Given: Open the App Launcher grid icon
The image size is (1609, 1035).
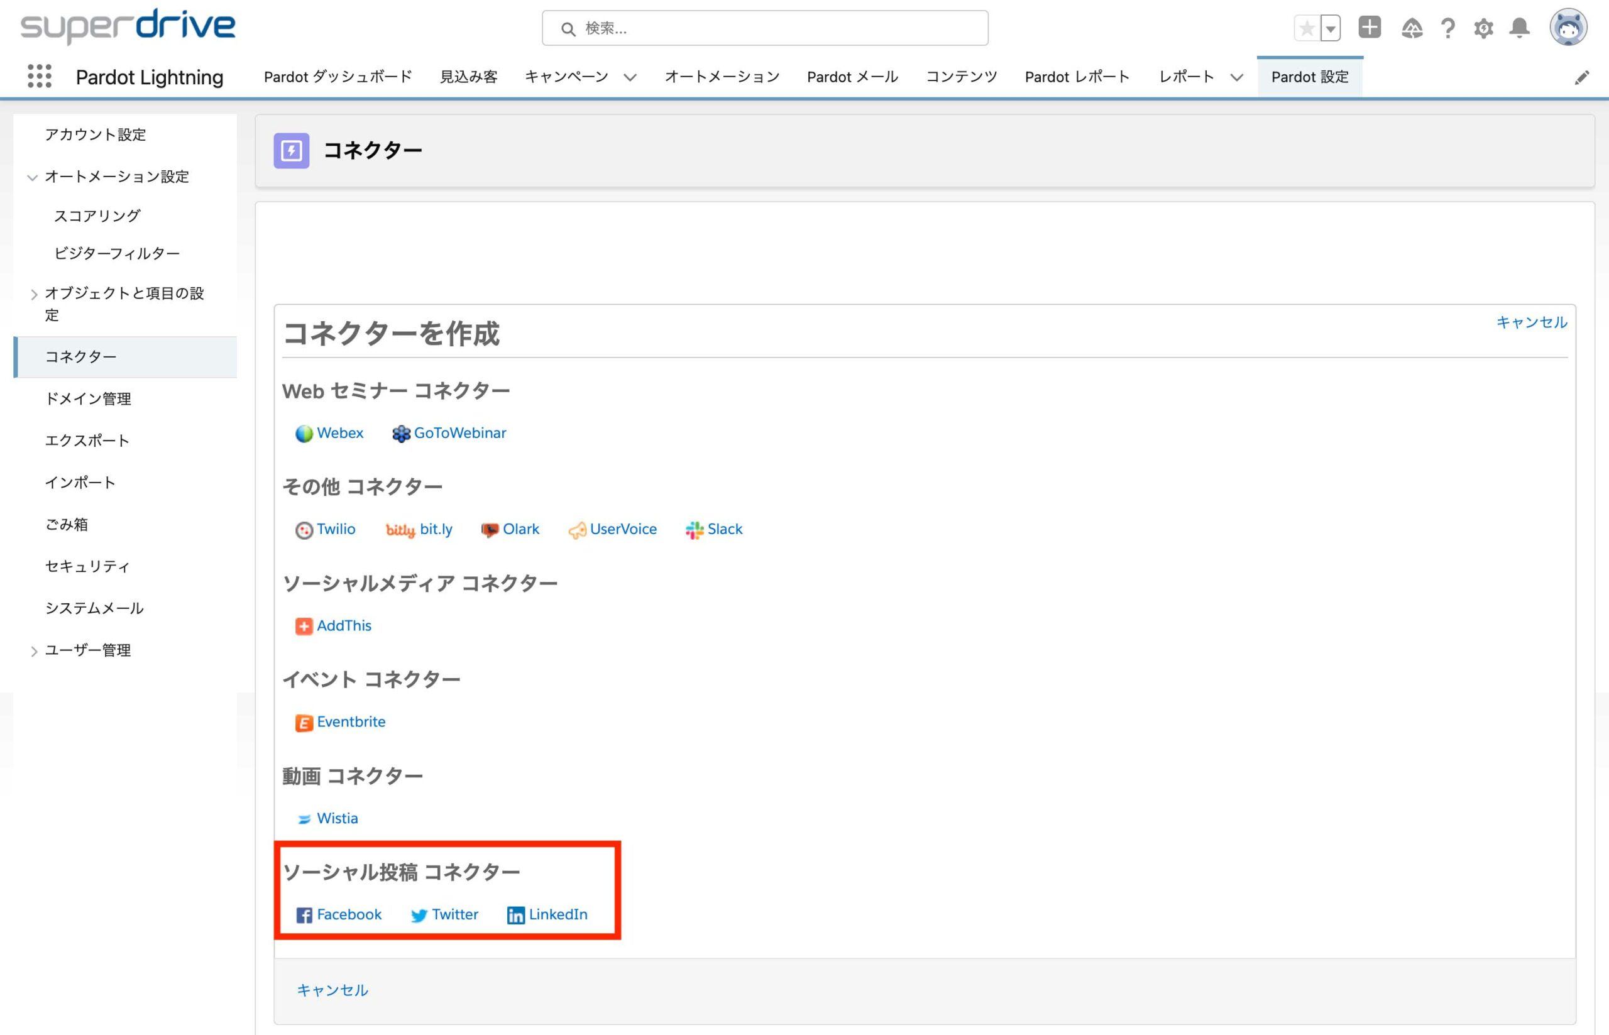Looking at the screenshot, I should click(40, 76).
